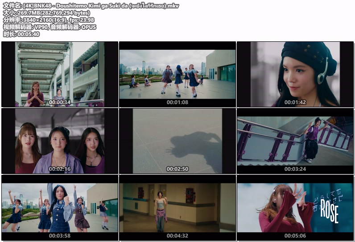Click the 00:02:50 timestamp label
This screenshot has width=355, height=242.
(x=177, y=169)
